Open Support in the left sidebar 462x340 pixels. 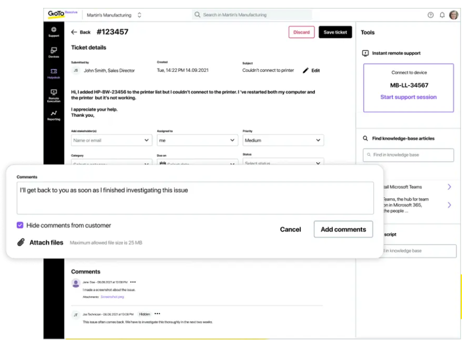[54, 32]
